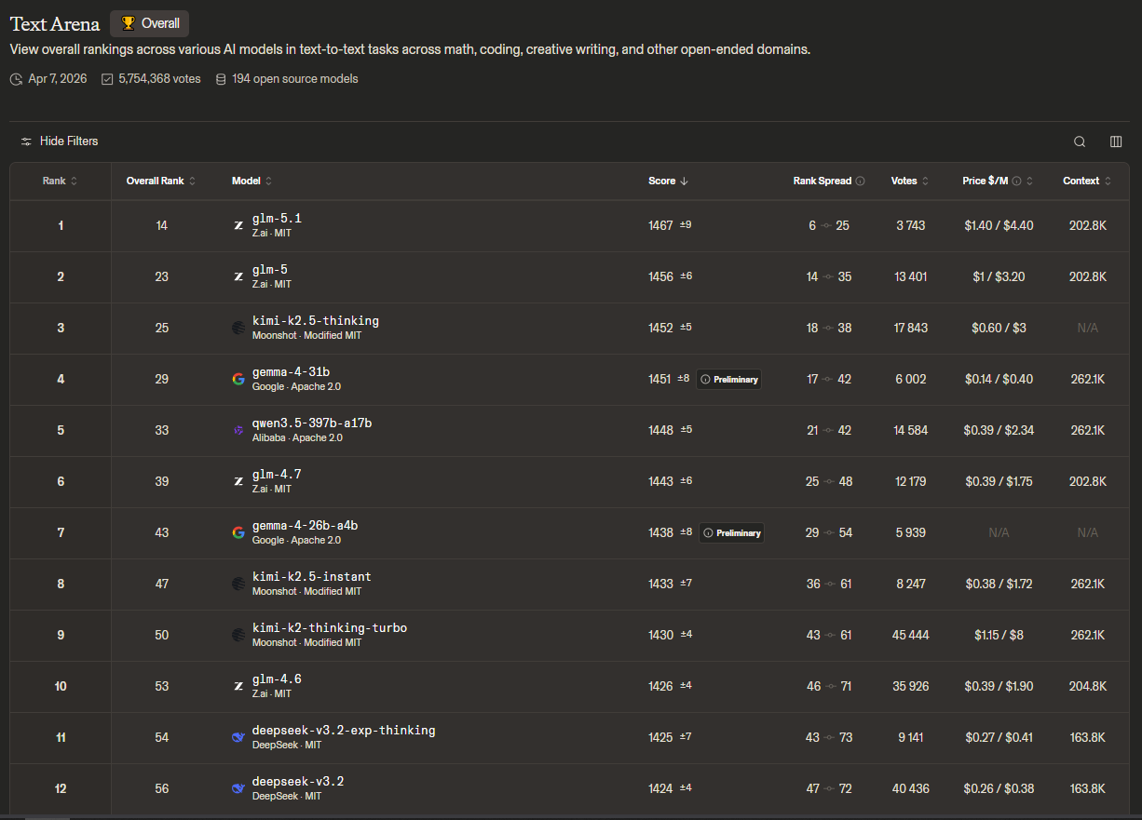
Task: Click the Rank Spread info icon
Action: pyautogui.click(x=860, y=181)
